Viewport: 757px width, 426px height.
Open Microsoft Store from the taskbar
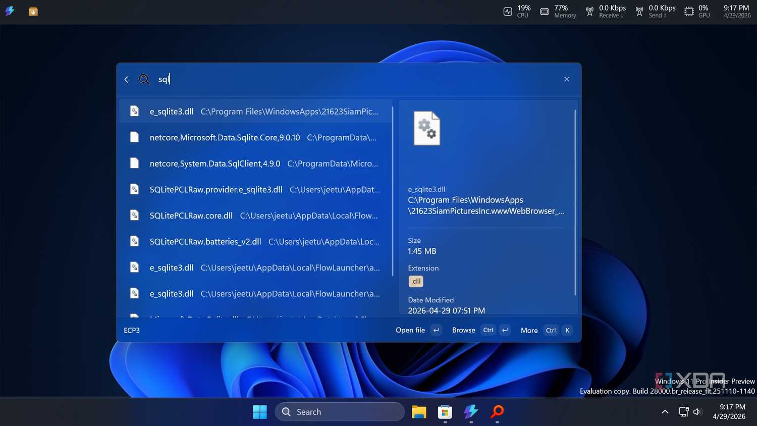coord(445,412)
